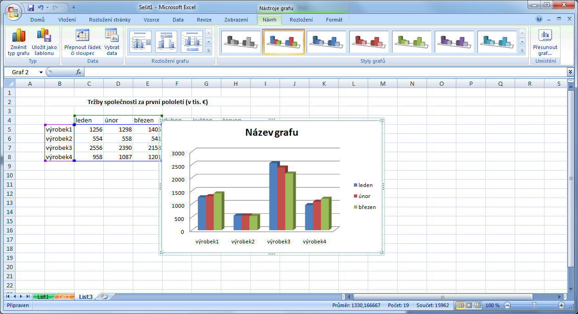Open Excel help question mark
Viewport: 578px width, 314px height.
click(539, 19)
